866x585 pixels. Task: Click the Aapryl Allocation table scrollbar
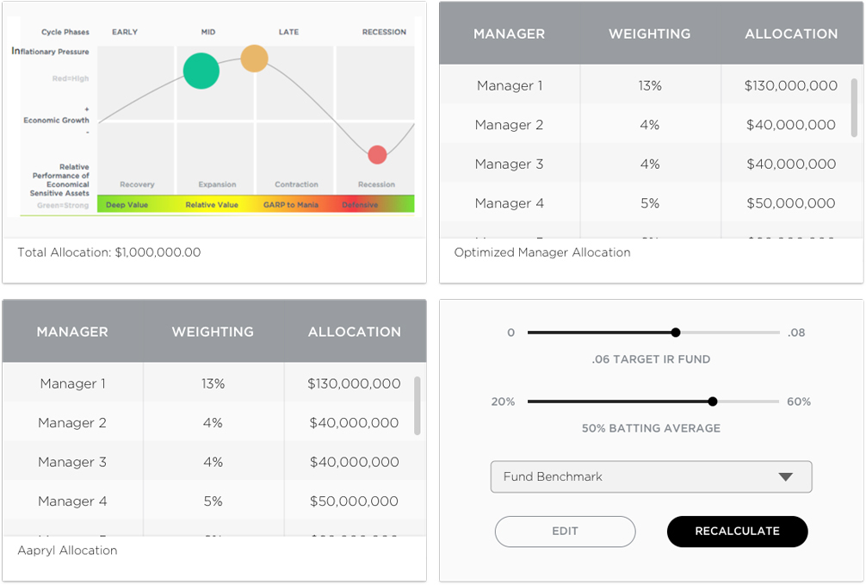point(418,405)
